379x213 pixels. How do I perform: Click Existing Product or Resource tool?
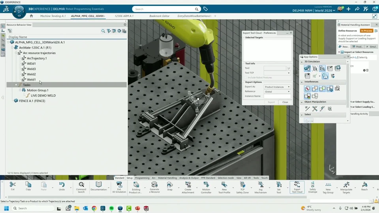[136, 188]
